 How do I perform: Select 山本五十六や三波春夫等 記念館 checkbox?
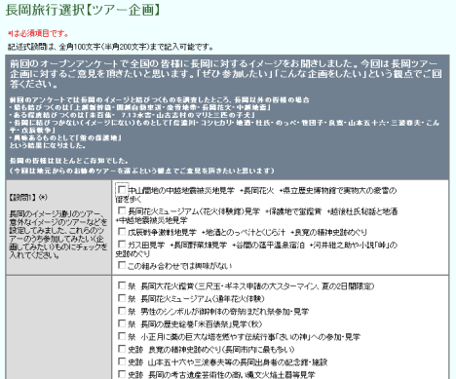[122, 361]
